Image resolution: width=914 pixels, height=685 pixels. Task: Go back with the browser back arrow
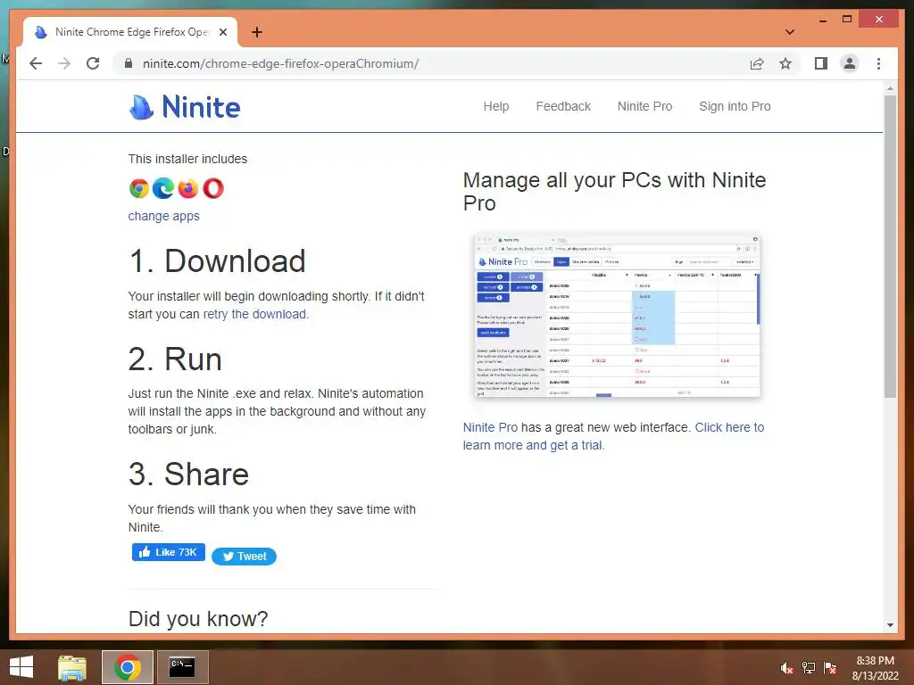[x=36, y=63]
